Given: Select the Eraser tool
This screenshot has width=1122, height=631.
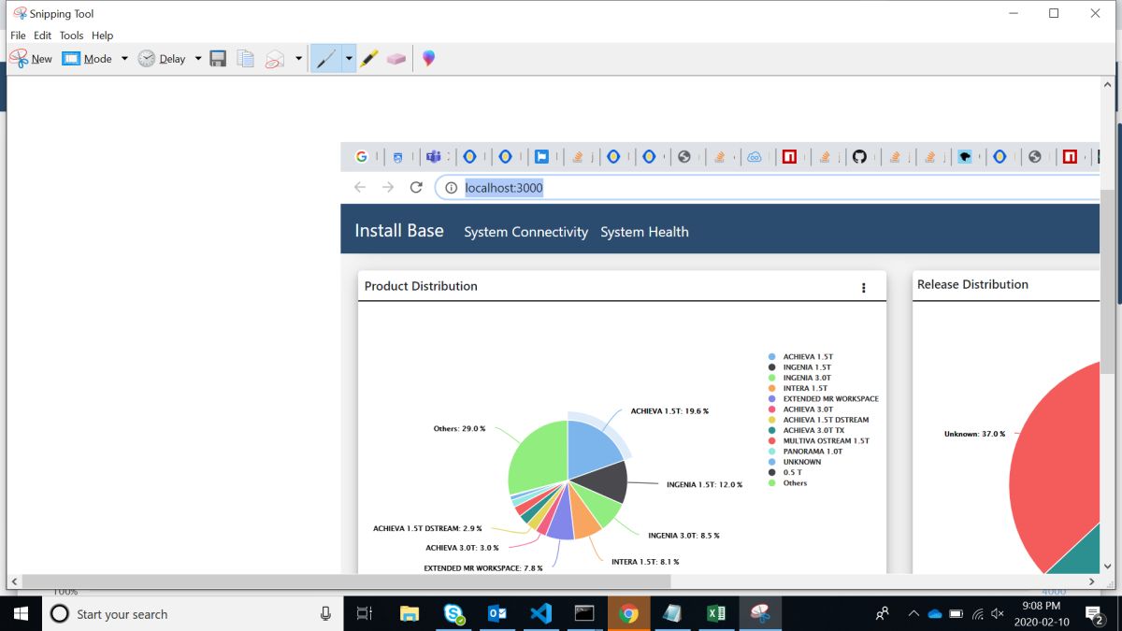Looking at the screenshot, I should [x=396, y=58].
